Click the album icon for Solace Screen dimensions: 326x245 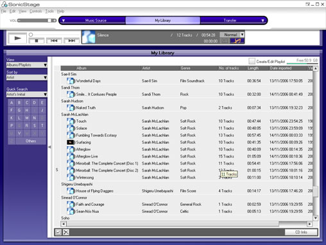[x=71, y=128]
